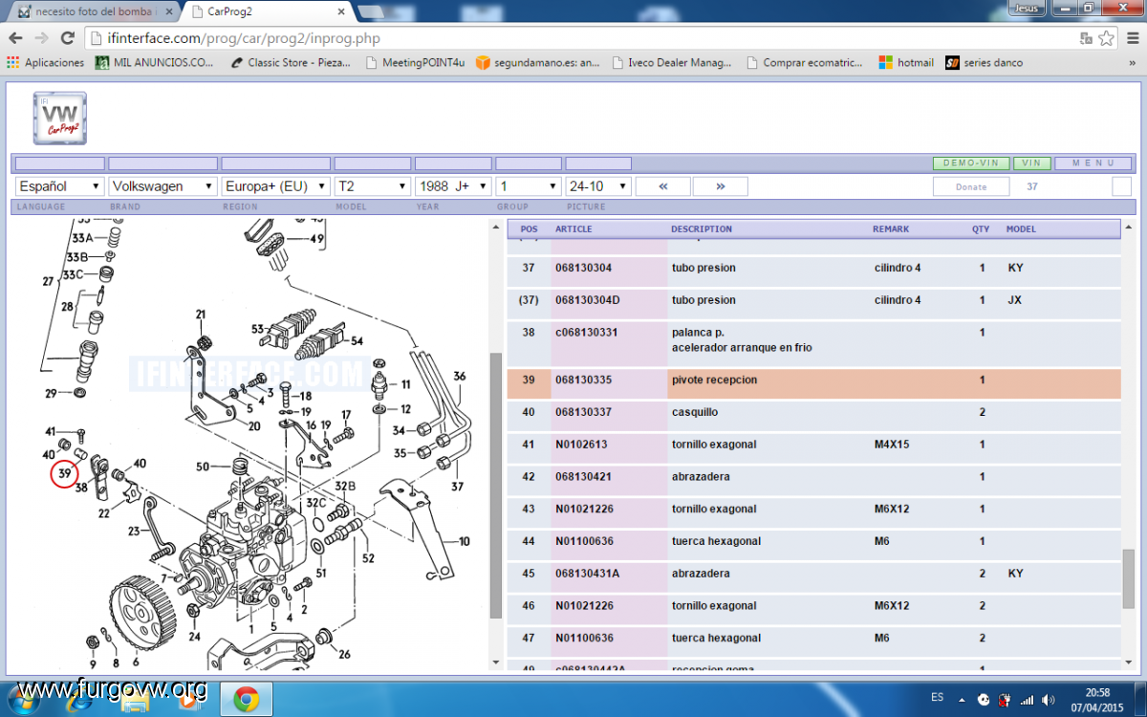Open the brand dropdown showing Volkswagen
The width and height of the screenshot is (1147, 717).
(x=162, y=186)
